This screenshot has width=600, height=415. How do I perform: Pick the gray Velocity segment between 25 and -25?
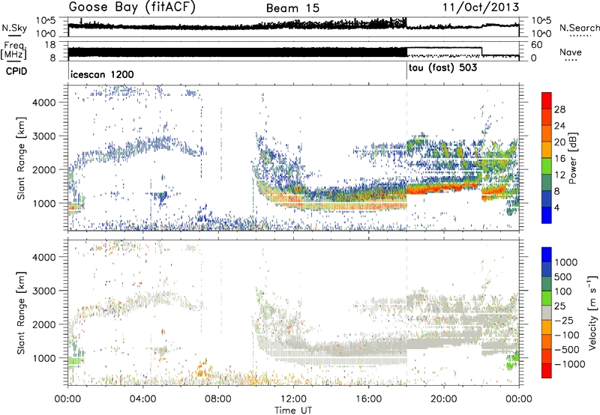[x=547, y=313]
